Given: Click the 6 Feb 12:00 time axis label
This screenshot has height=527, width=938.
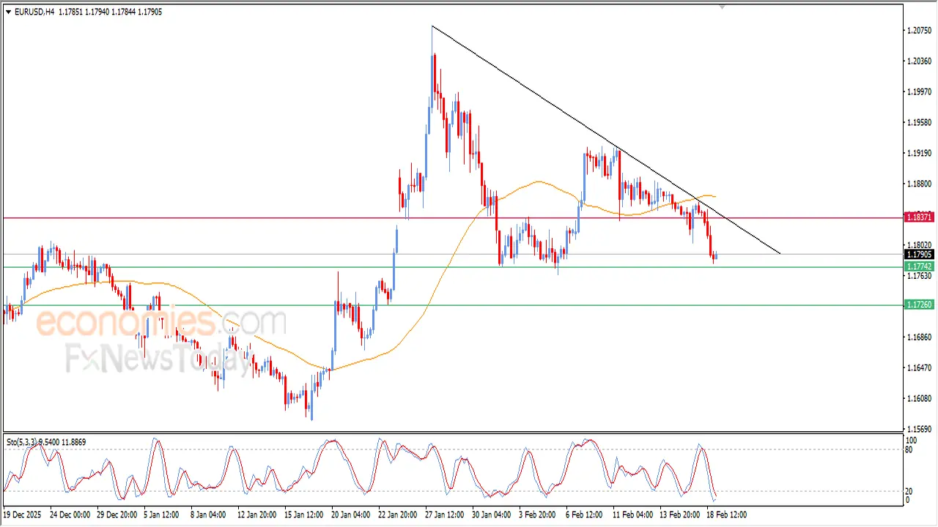Looking at the screenshot, I should click(584, 515).
